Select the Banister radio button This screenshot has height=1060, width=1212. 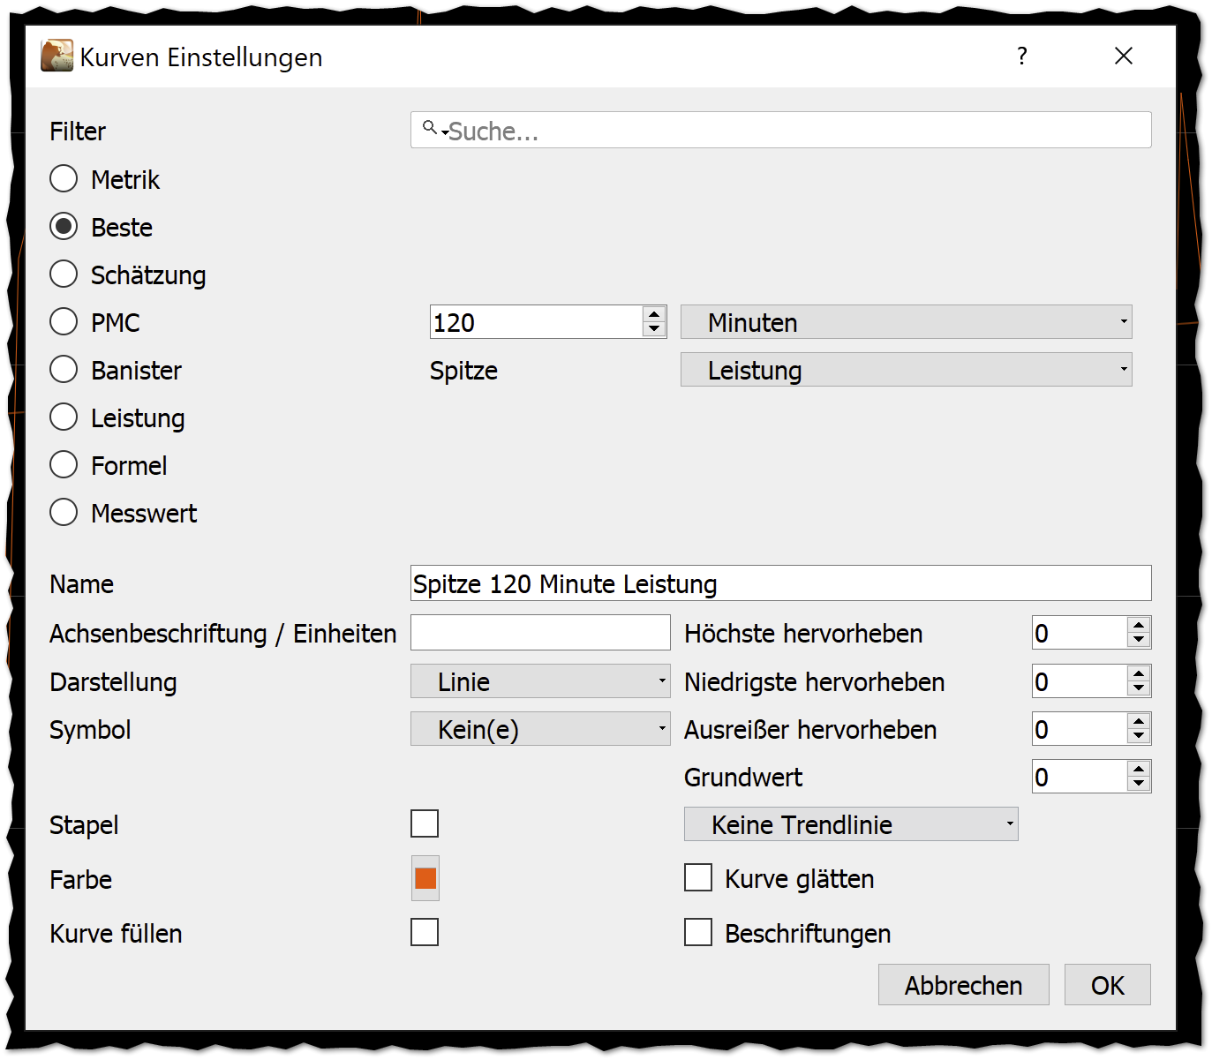click(64, 370)
